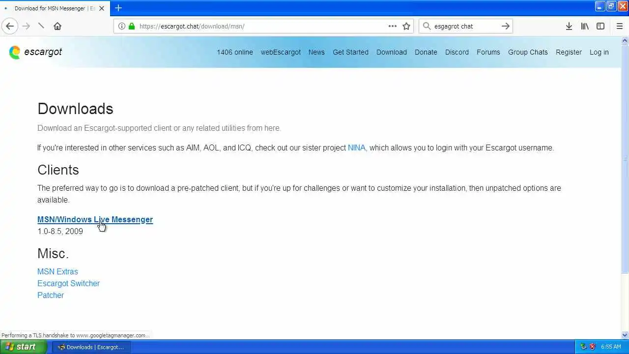Image resolution: width=629 pixels, height=354 pixels.
Task: Open the browser home page icon
Action: click(x=57, y=26)
